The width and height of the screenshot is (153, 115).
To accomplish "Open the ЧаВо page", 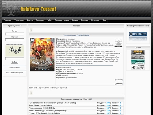I will click(x=49, y=20).
